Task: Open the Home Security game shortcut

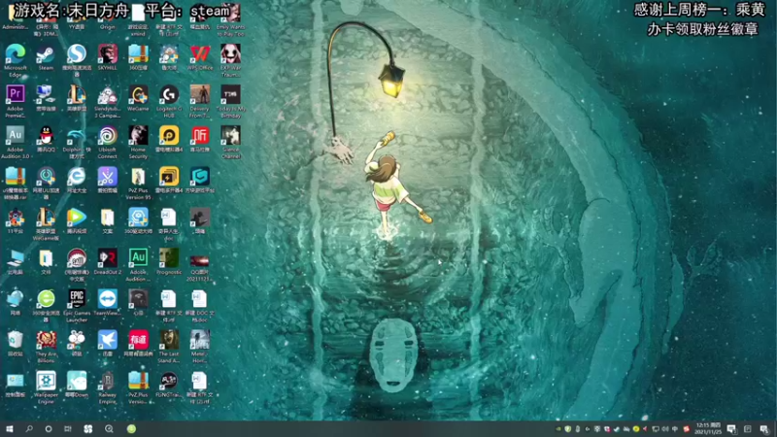Action: pos(138,141)
